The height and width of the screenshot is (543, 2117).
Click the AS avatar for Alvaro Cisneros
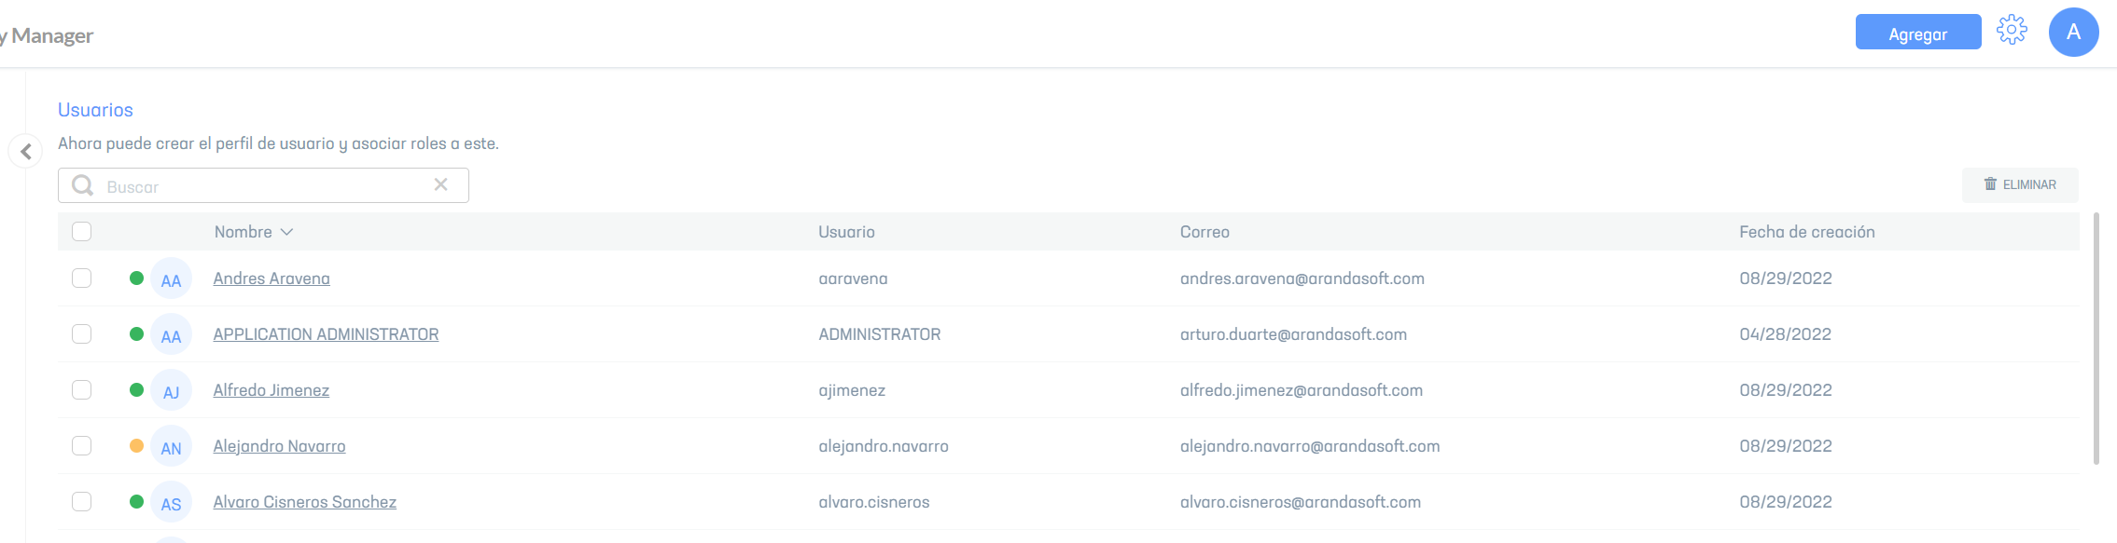pos(171,502)
